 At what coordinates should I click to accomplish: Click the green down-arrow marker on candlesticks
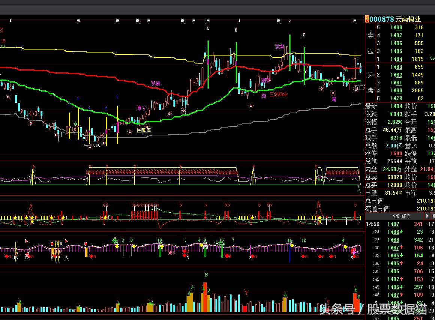(75, 124)
